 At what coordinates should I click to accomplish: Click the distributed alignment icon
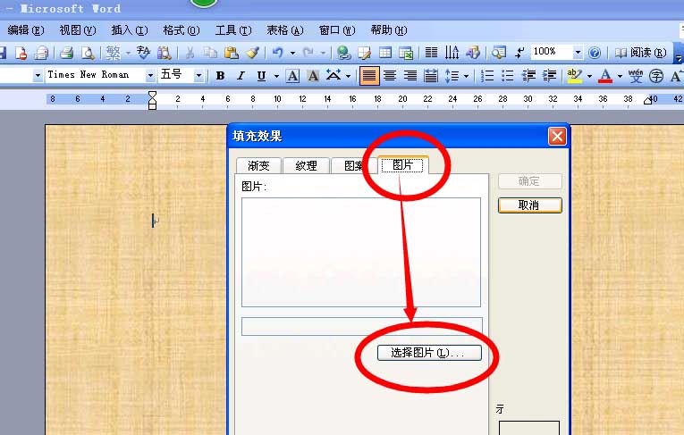point(431,76)
